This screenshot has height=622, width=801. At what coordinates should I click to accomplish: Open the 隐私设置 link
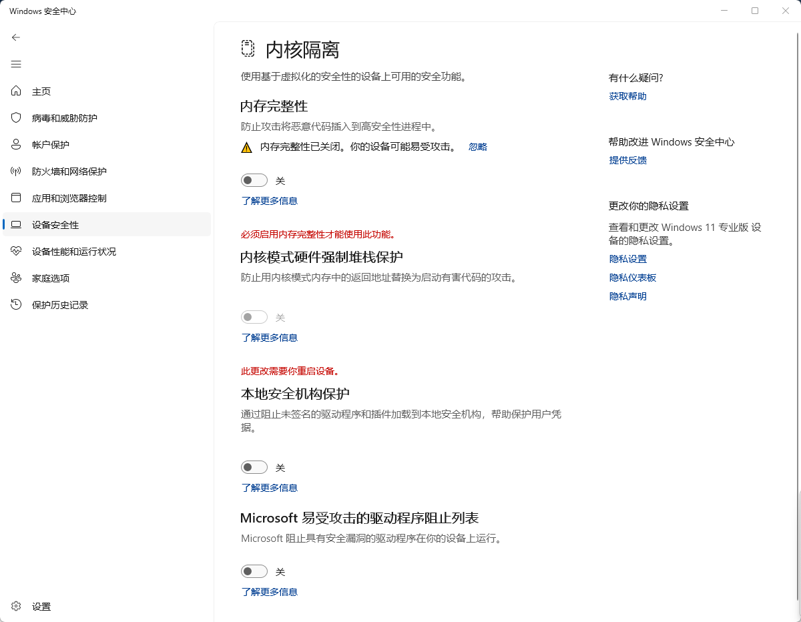tap(628, 259)
